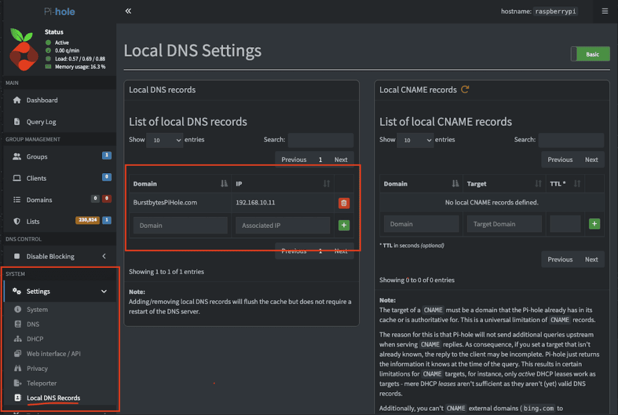Click the raspberrypi hostname label
618x415 pixels.
(555, 11)
